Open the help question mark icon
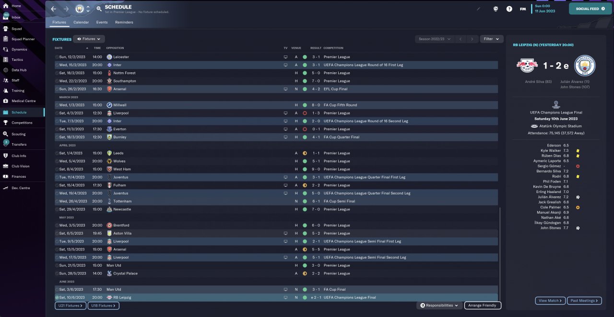 [x=509, y=9]
